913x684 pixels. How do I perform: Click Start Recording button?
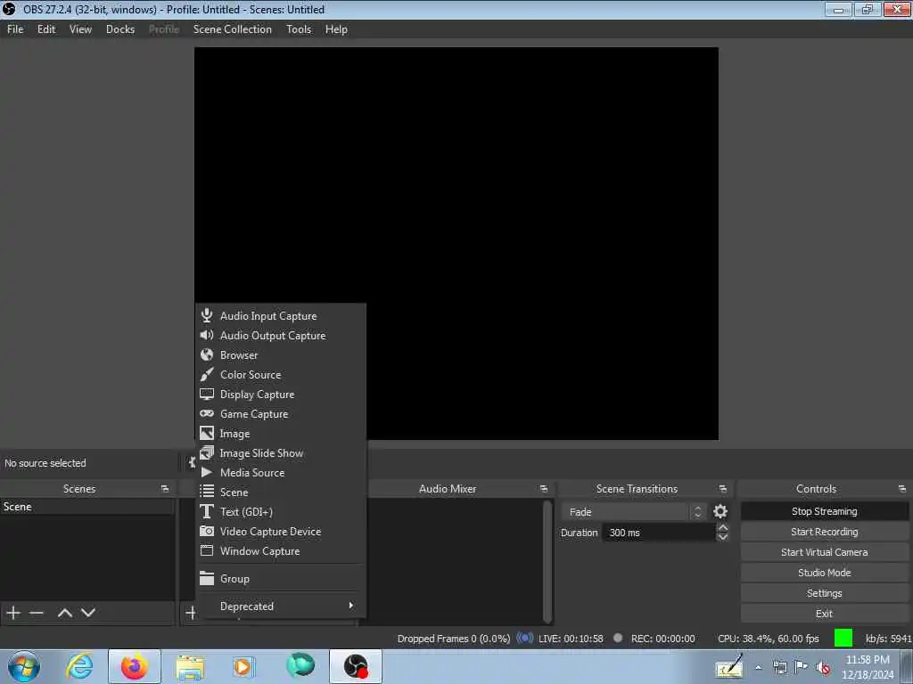coord(824,532)
